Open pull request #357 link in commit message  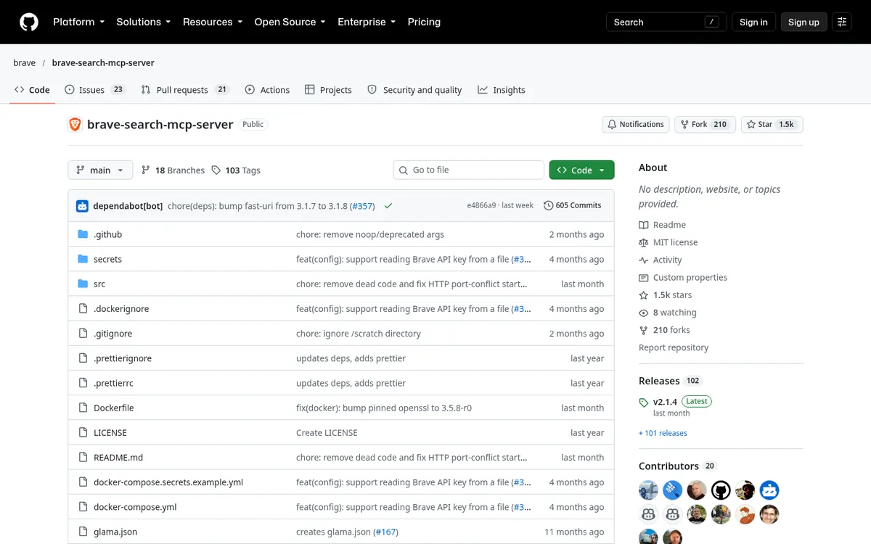pyautogui.click(x=362, y=206)
